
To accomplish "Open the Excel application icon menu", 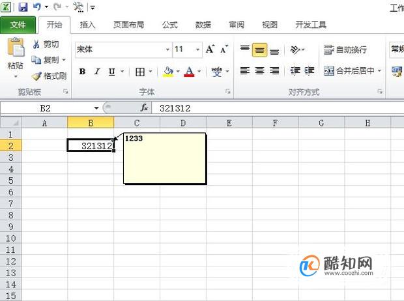I will pyautogui.click(x=6, y=7).
